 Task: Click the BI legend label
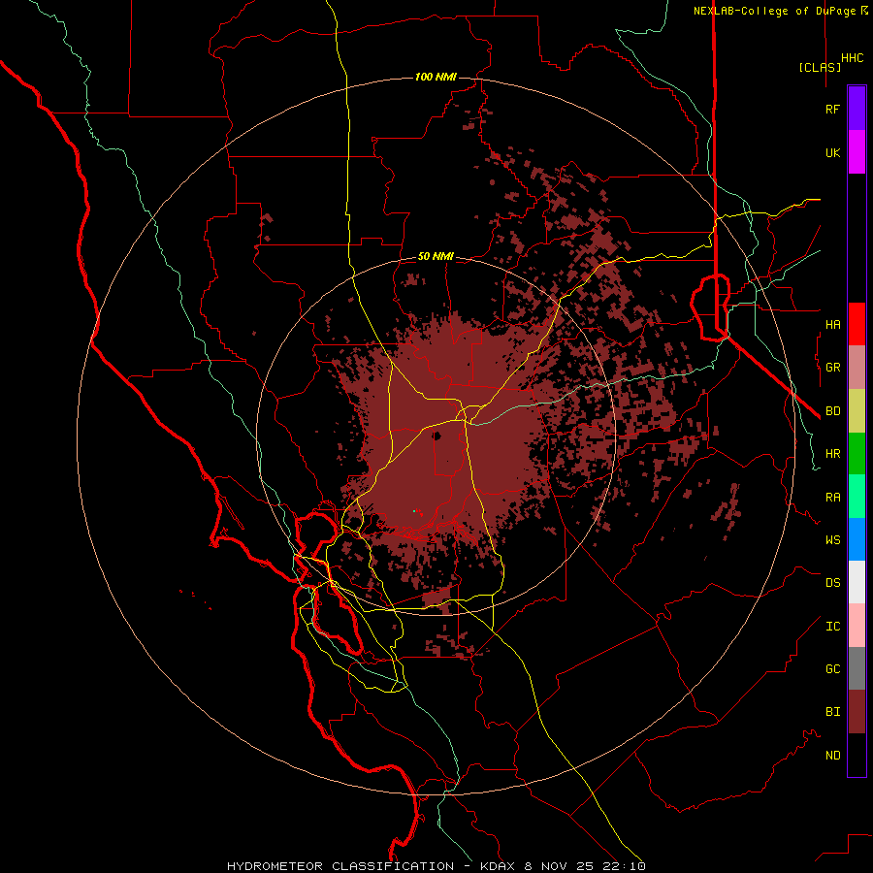[833, 712]
